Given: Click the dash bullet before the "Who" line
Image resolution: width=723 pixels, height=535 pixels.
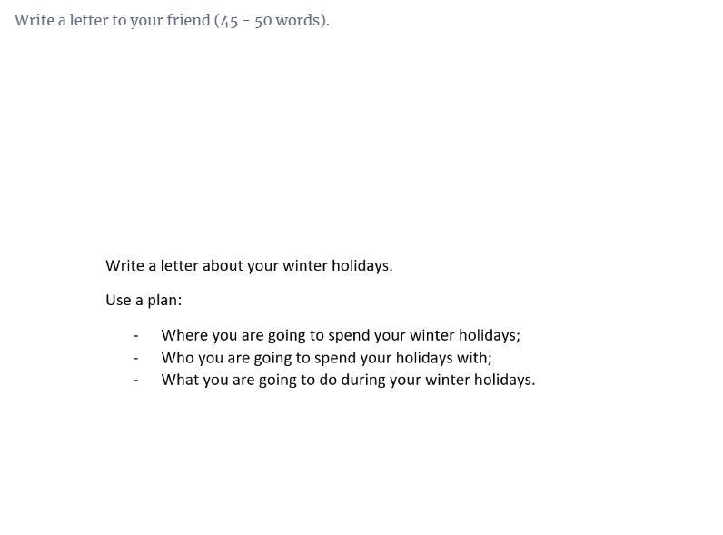Looking at the screenshot, I should pos(136,359).
